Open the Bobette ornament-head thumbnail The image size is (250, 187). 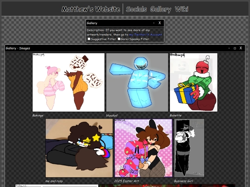[x=194, y=82]
